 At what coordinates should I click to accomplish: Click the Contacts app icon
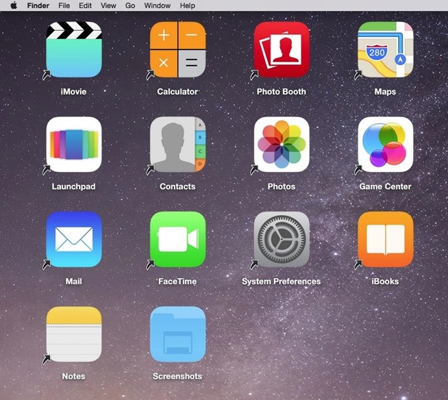tap(177, 145)
